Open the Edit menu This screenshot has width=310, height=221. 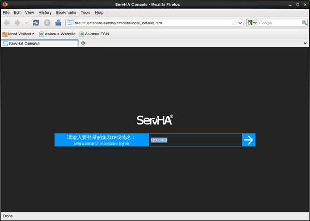coord(17,13)
